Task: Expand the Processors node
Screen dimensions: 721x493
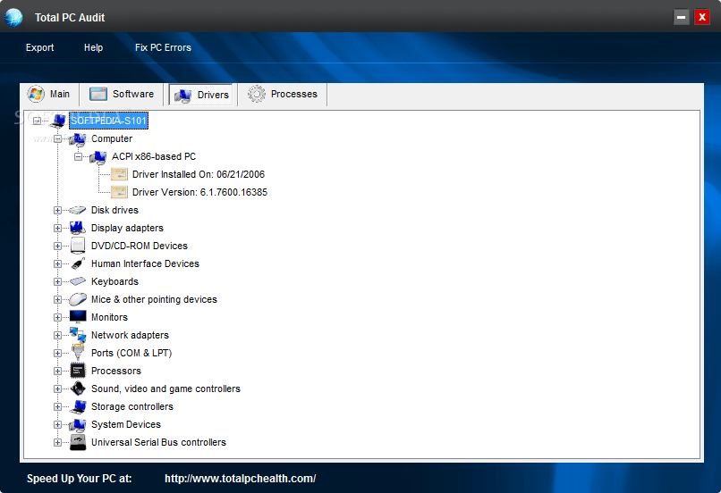Action: click(x=57, y=371)
